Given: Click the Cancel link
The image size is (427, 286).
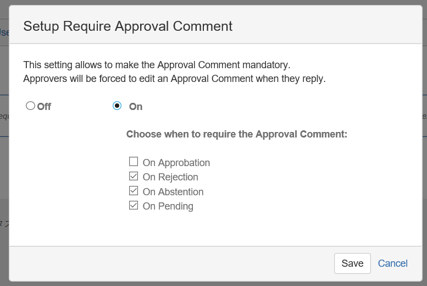Looking at the screenshot, I should click(x=392, y=263).
